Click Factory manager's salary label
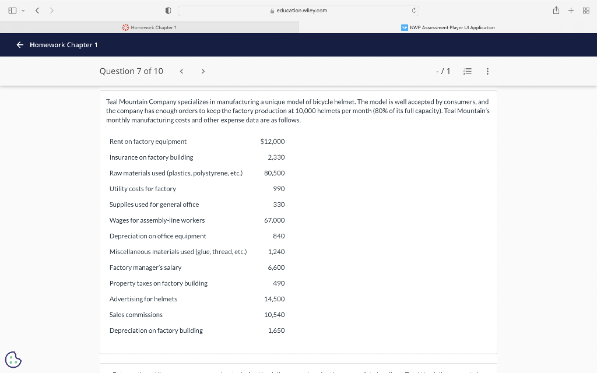 pos(145,268)
